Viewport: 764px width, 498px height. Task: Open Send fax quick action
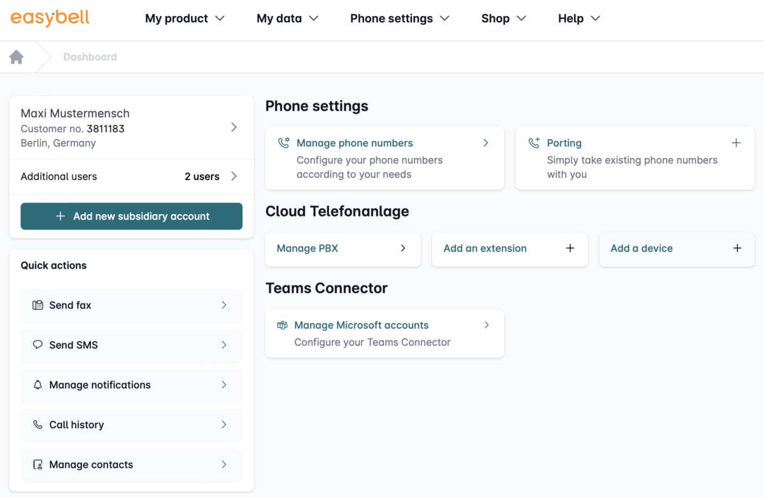click(132, 305)
